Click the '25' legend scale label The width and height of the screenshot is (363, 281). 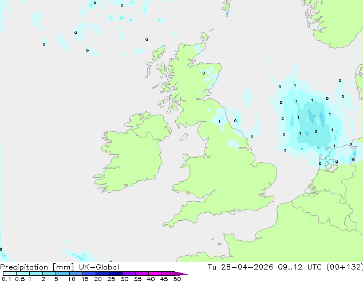coord(111,279)
